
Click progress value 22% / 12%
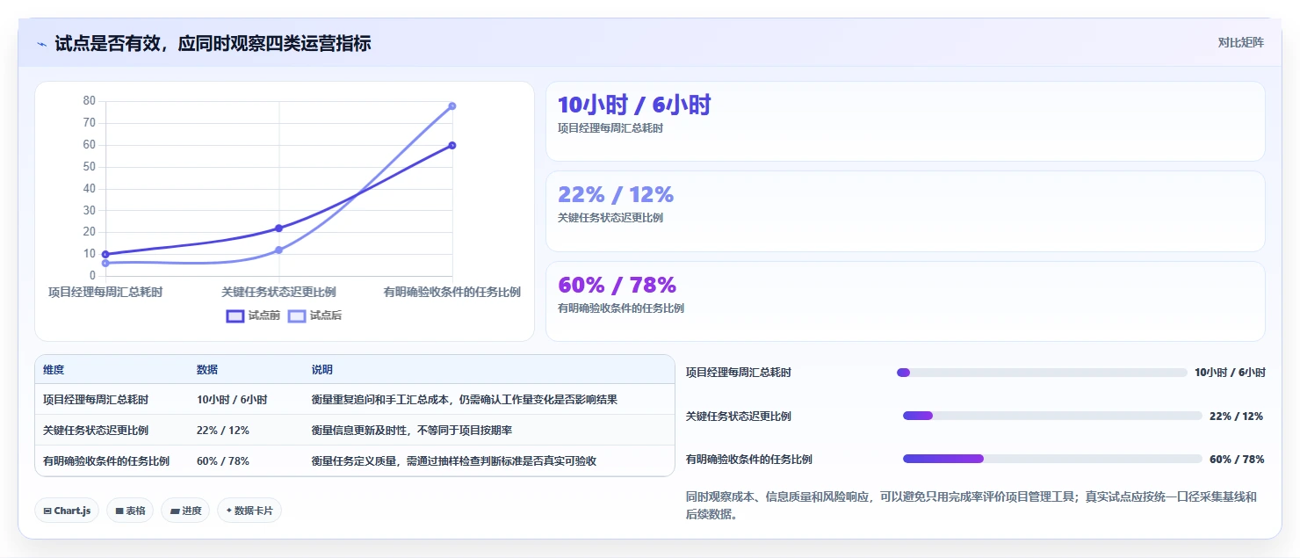pos(1237,416)
